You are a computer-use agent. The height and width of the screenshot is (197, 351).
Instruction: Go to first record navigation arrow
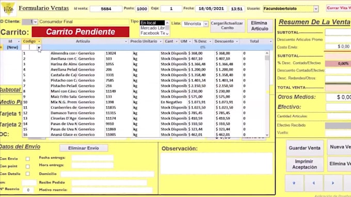point(294,183)
